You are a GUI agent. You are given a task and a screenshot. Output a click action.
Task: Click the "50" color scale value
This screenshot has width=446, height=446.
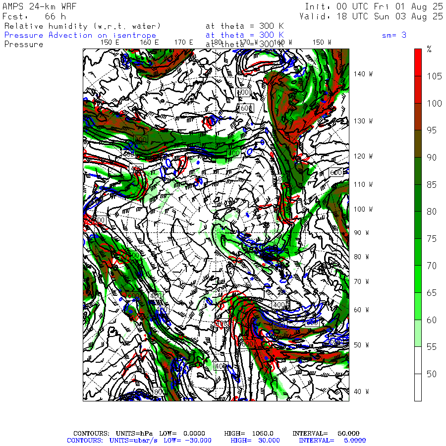432,374
